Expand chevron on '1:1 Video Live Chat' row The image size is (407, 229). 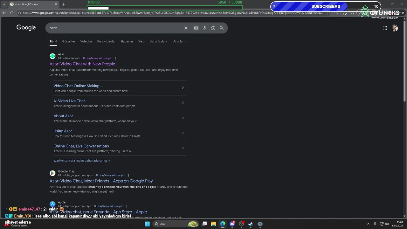183,103
